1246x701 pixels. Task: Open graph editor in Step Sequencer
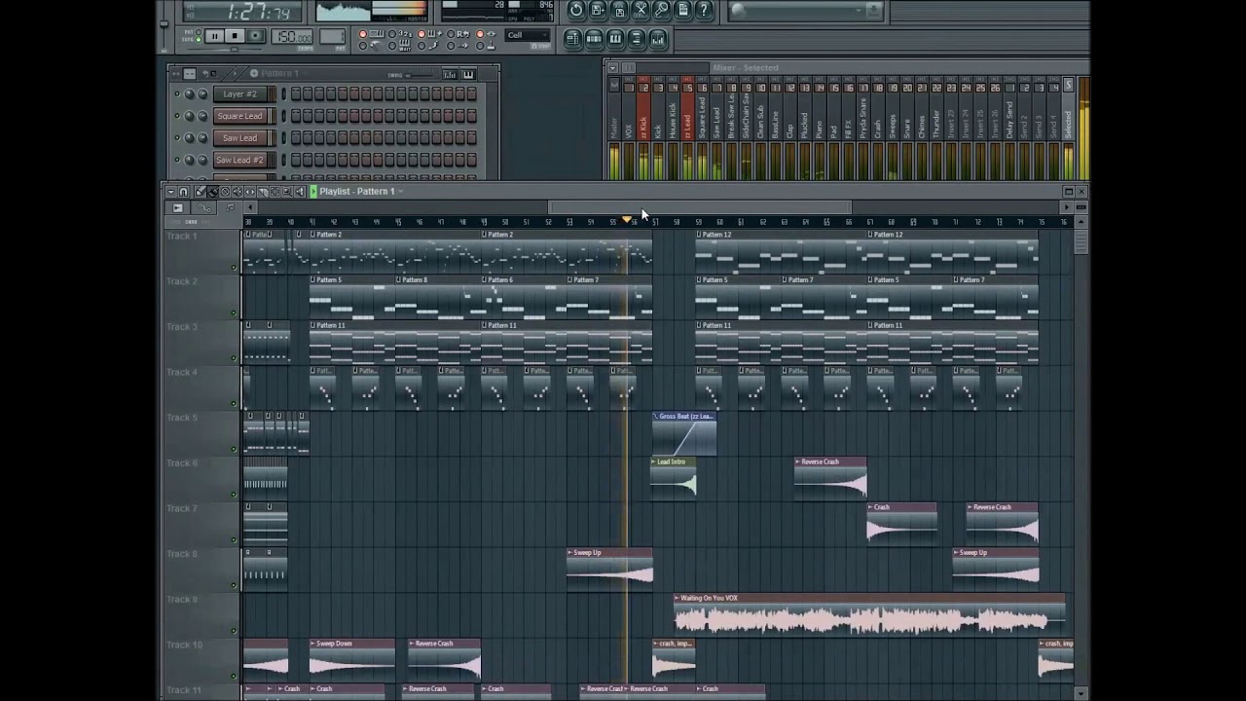coord(450,74)
